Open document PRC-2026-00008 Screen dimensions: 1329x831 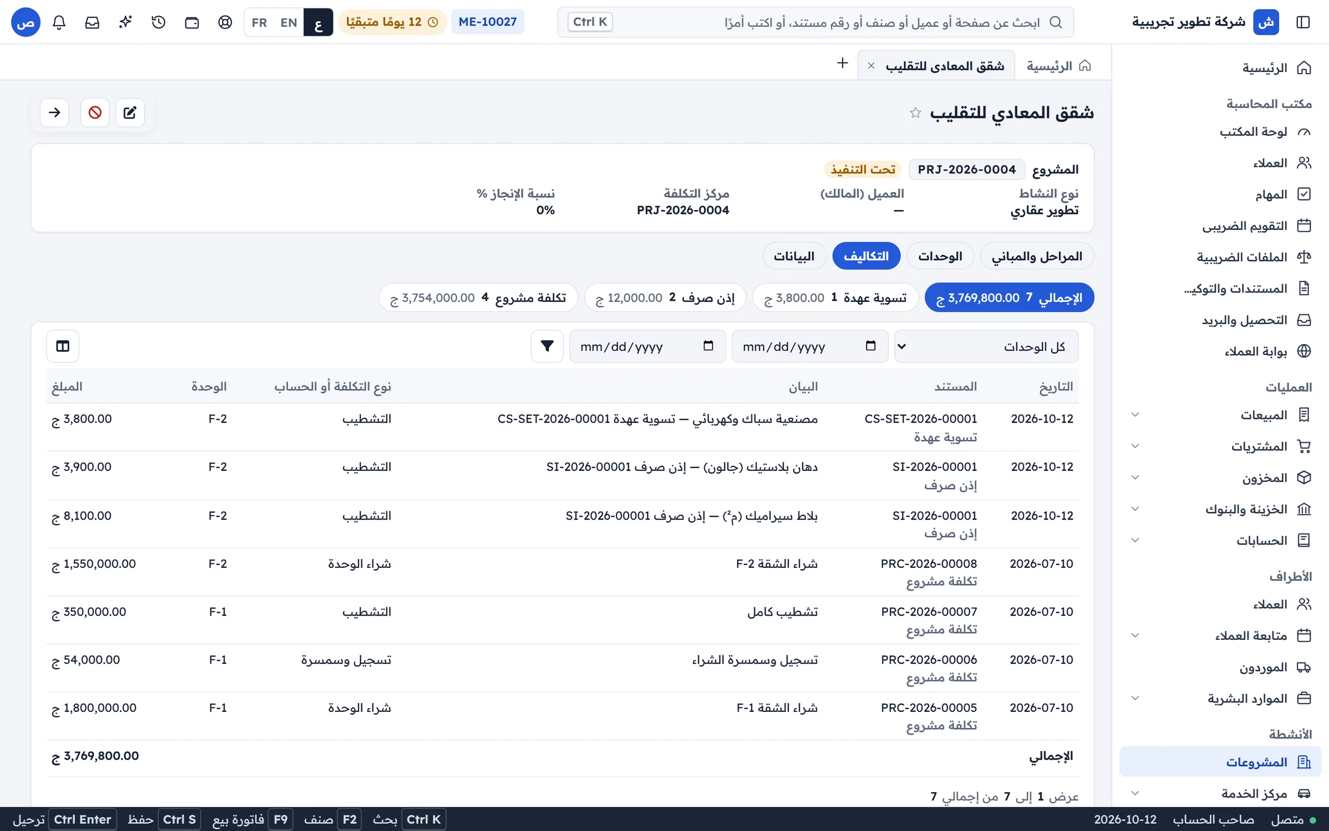click(929, 564)
